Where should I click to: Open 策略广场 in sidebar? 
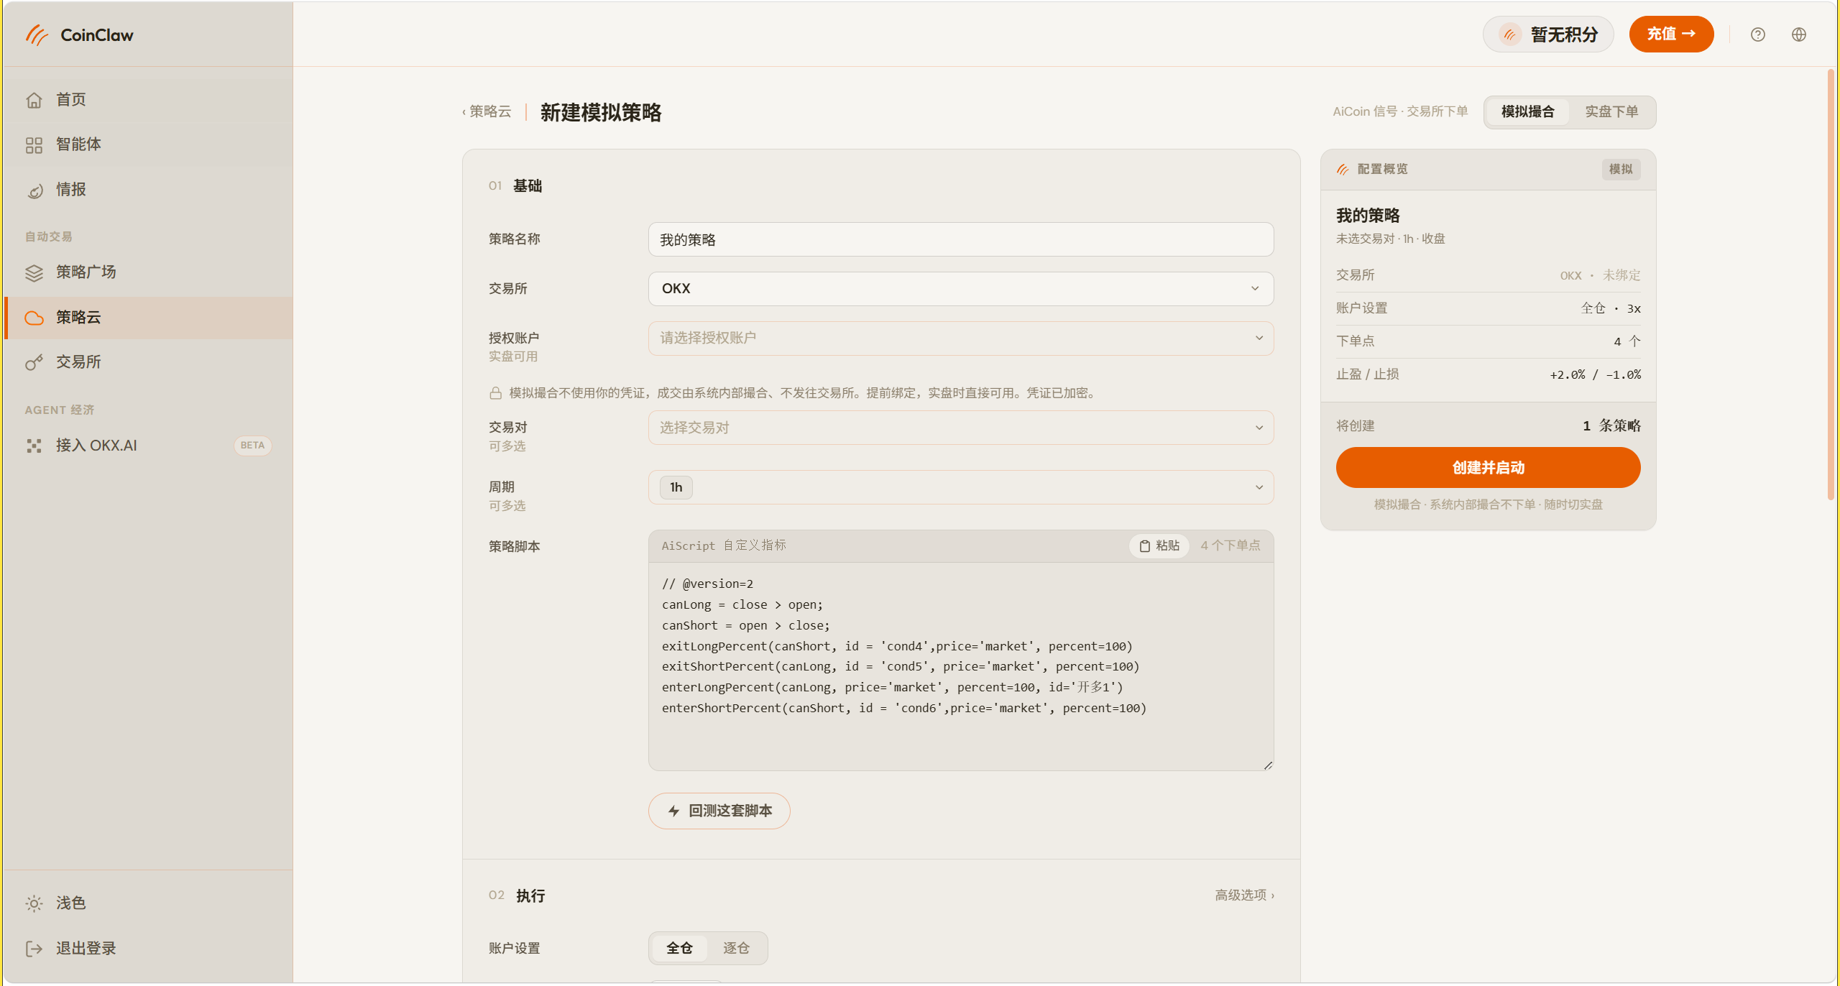point(149,273)
